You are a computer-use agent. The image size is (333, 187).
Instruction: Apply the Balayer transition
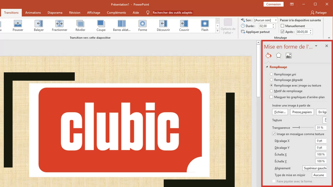tap(39, 26)
